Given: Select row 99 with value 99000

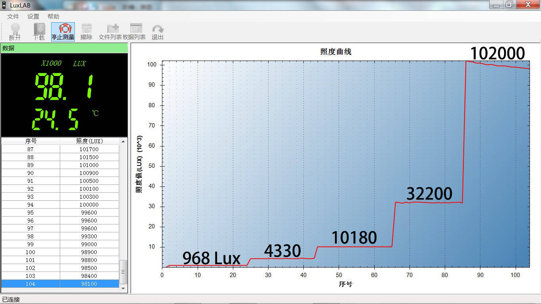Looking at the screenshot, I should click(x=60, y=244).
